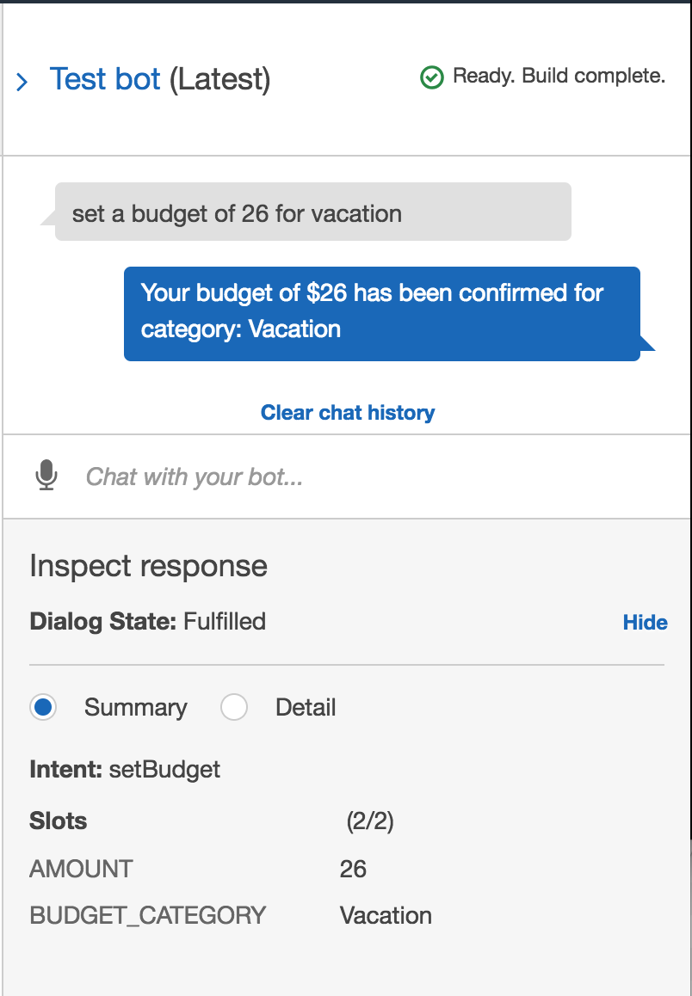692x996 pixels.
Task: Expand the Test bot panel chevron
Action: click(22, 82)
